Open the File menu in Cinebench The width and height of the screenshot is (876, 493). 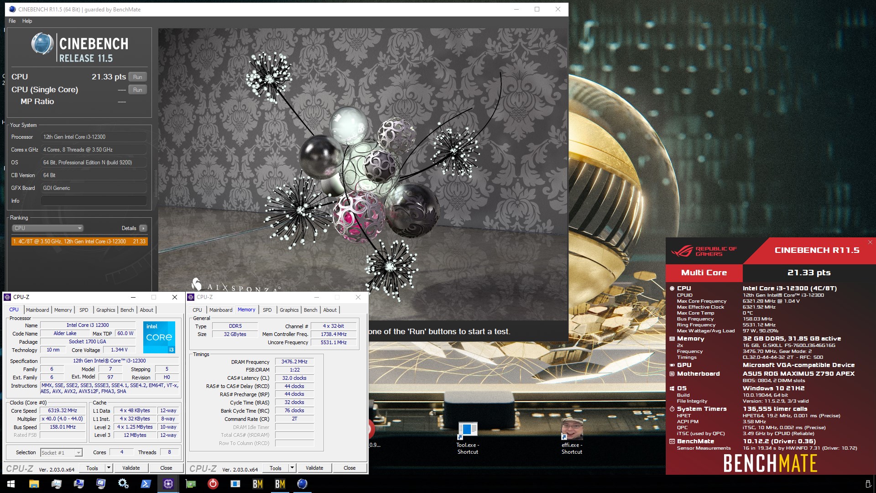(x=12, y=21)
